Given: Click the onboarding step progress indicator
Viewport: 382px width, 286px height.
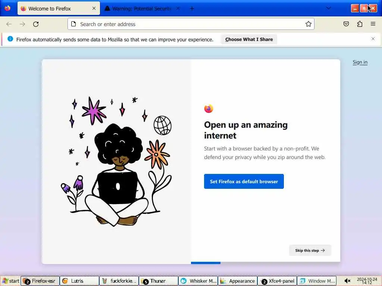Looking at the screenshot, I should pos(206,263).
